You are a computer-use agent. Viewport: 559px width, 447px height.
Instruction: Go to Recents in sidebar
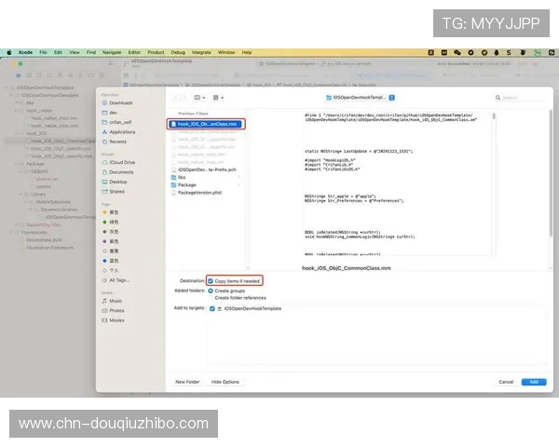[118, 142]
